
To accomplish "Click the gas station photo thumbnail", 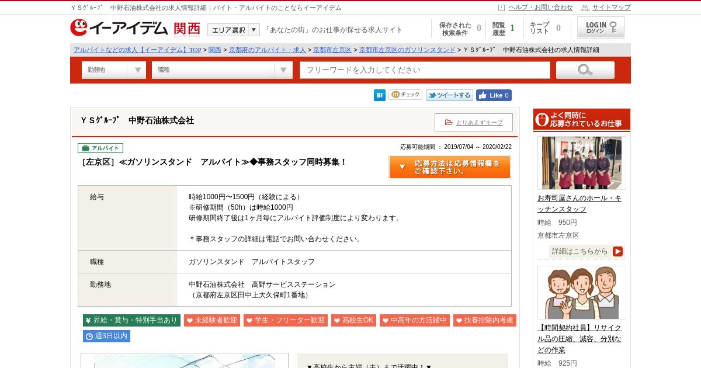I will [185, 360].
